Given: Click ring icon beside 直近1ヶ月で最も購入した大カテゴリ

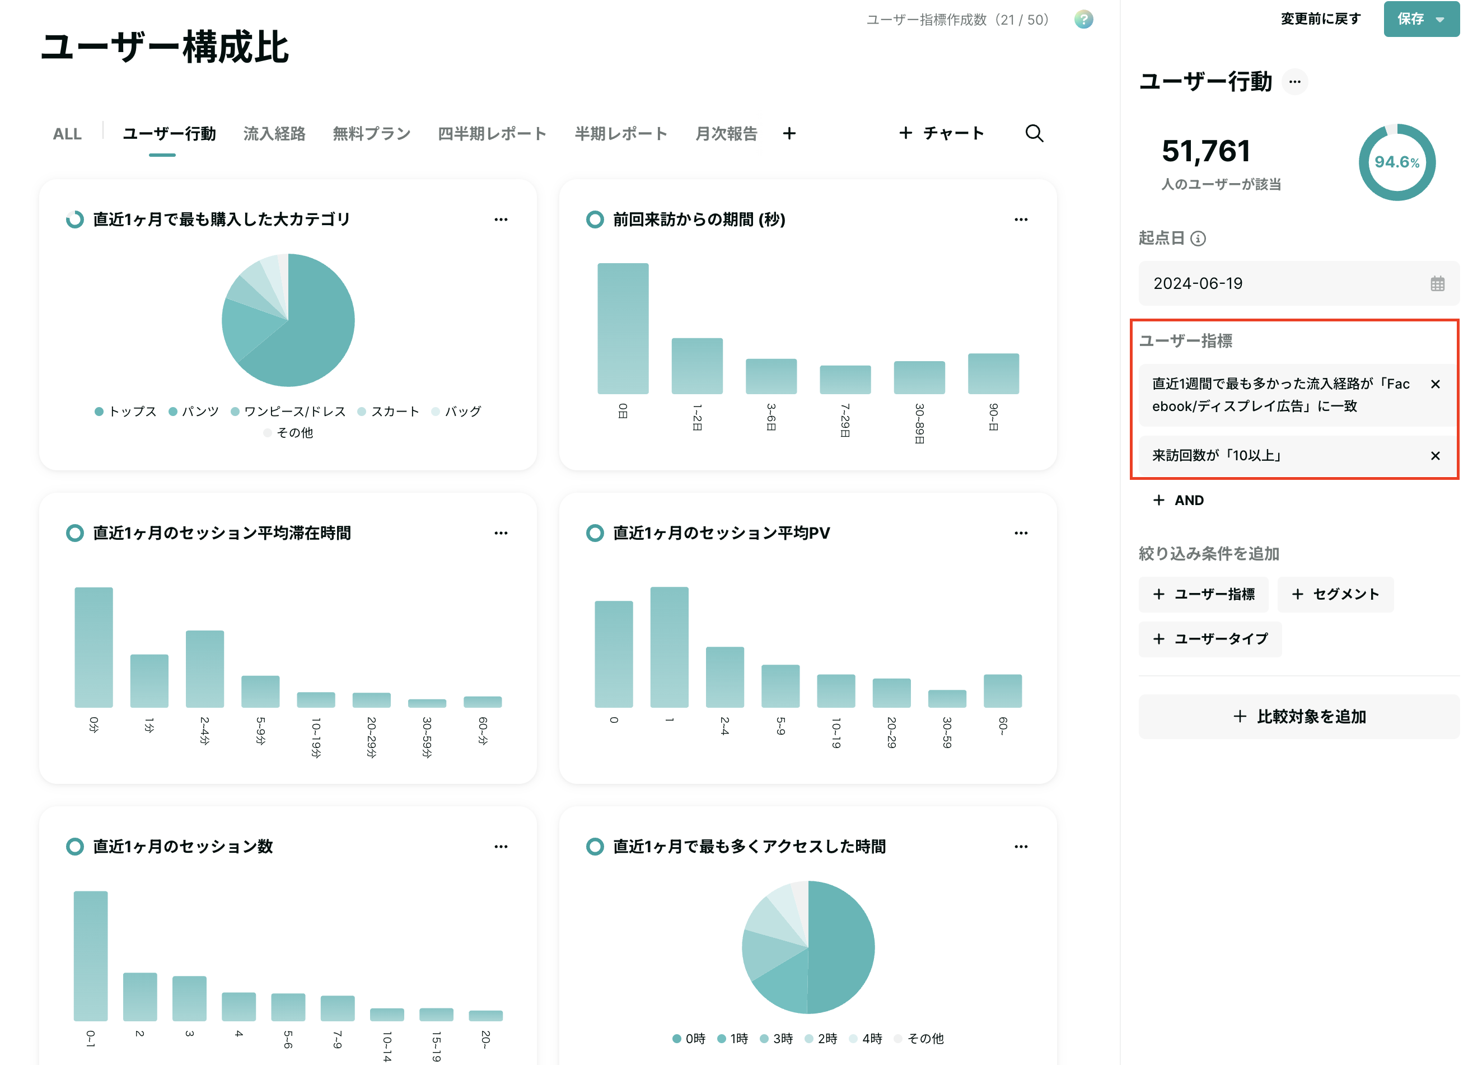Looking at the screenshot, I should coord(75,219).
